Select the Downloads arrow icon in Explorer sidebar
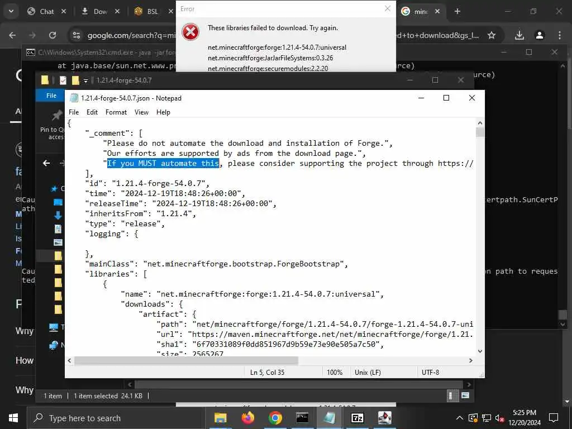The height and width of the screenshot is (429, 572). tap(58, 216)
